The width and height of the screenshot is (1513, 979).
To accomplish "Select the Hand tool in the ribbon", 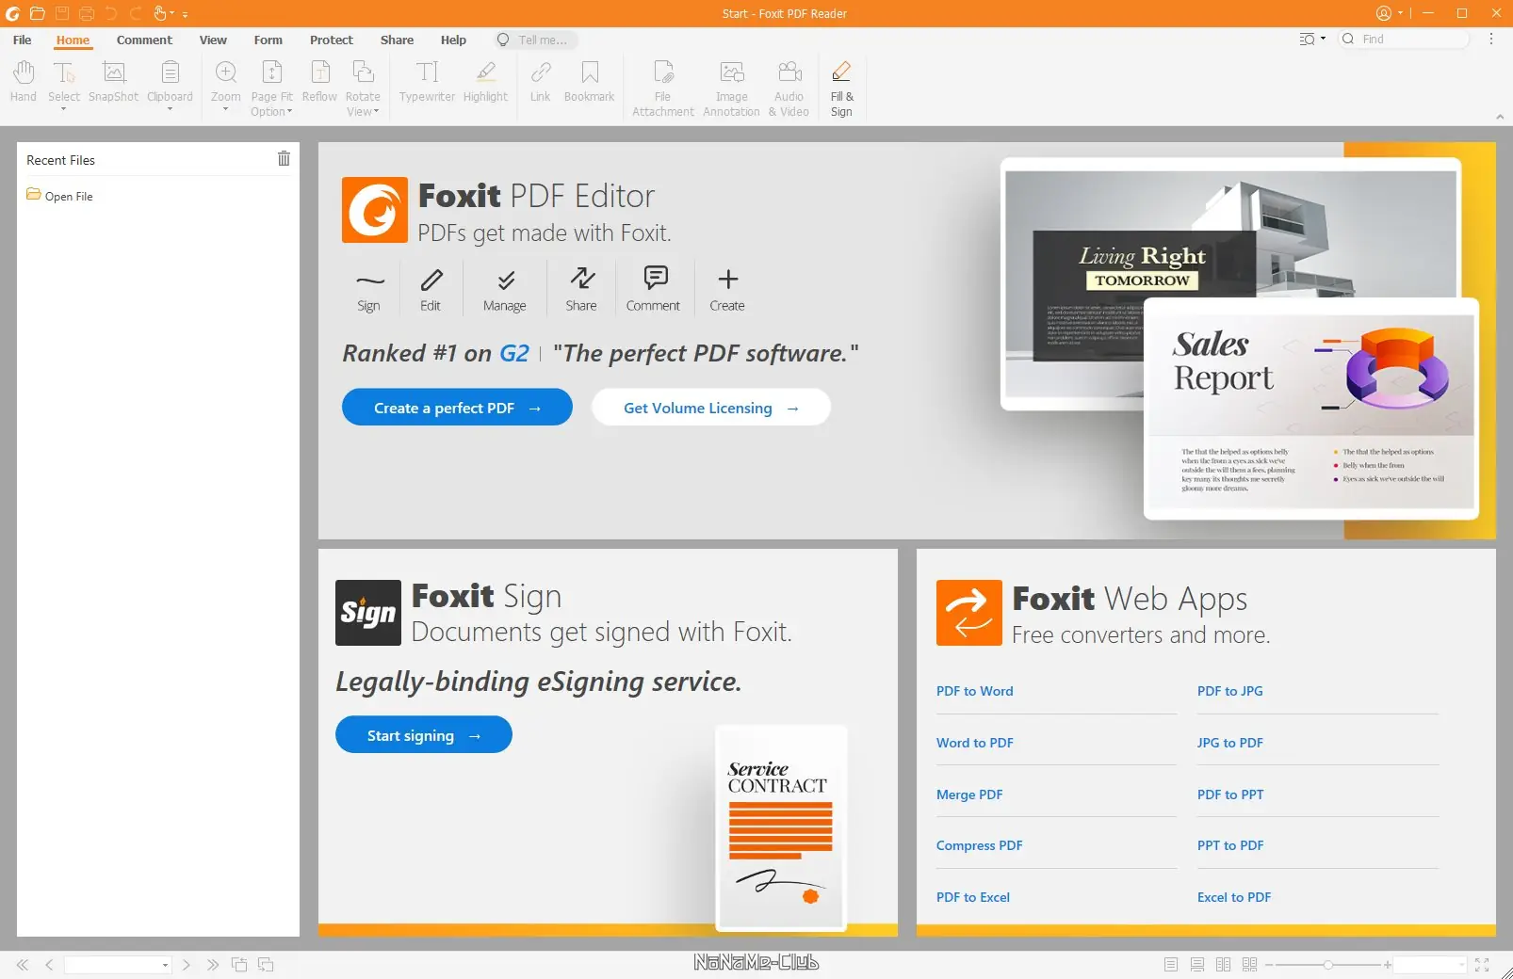I will pyautogui.click(x=24, y=81).
